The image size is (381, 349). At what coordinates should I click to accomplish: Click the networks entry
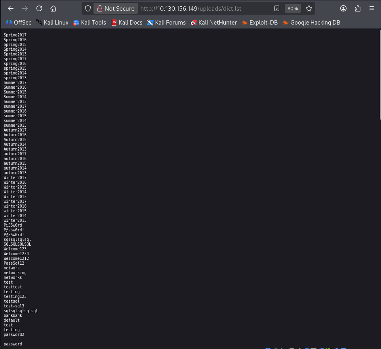point(13,278)
